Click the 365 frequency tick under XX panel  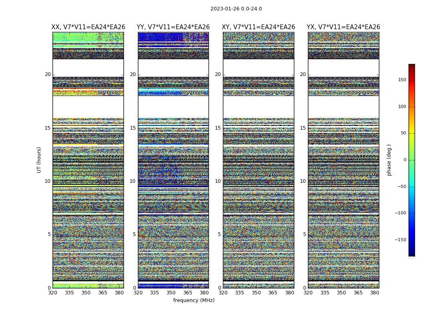(x=103, y=293)
